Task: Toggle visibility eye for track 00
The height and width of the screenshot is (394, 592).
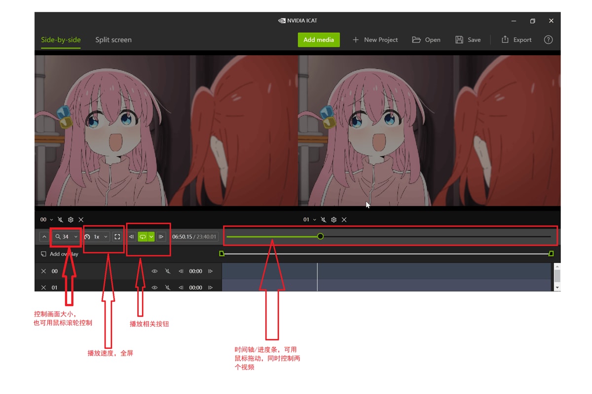Action: tap(154, 271)
